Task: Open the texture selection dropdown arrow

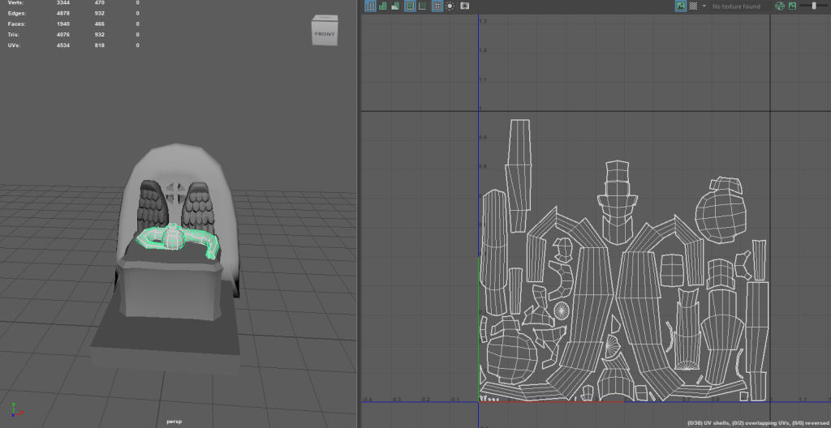Action: pos(704,6)
